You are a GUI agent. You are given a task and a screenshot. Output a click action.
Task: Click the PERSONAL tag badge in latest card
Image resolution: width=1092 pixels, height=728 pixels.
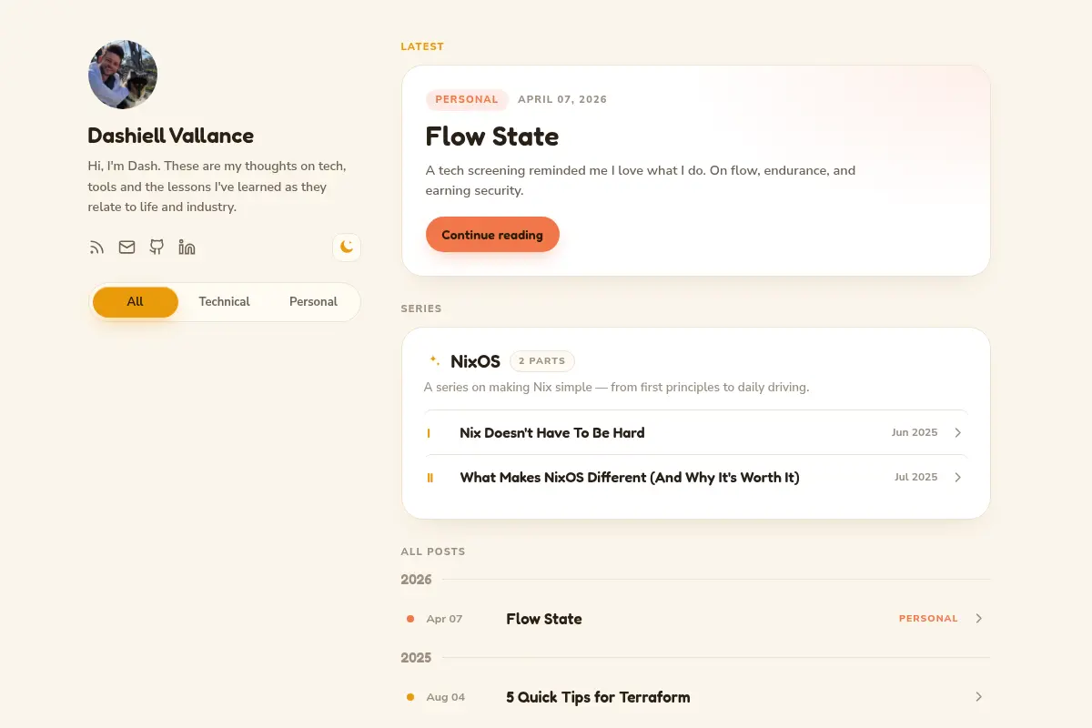click(x=467, y=99)
